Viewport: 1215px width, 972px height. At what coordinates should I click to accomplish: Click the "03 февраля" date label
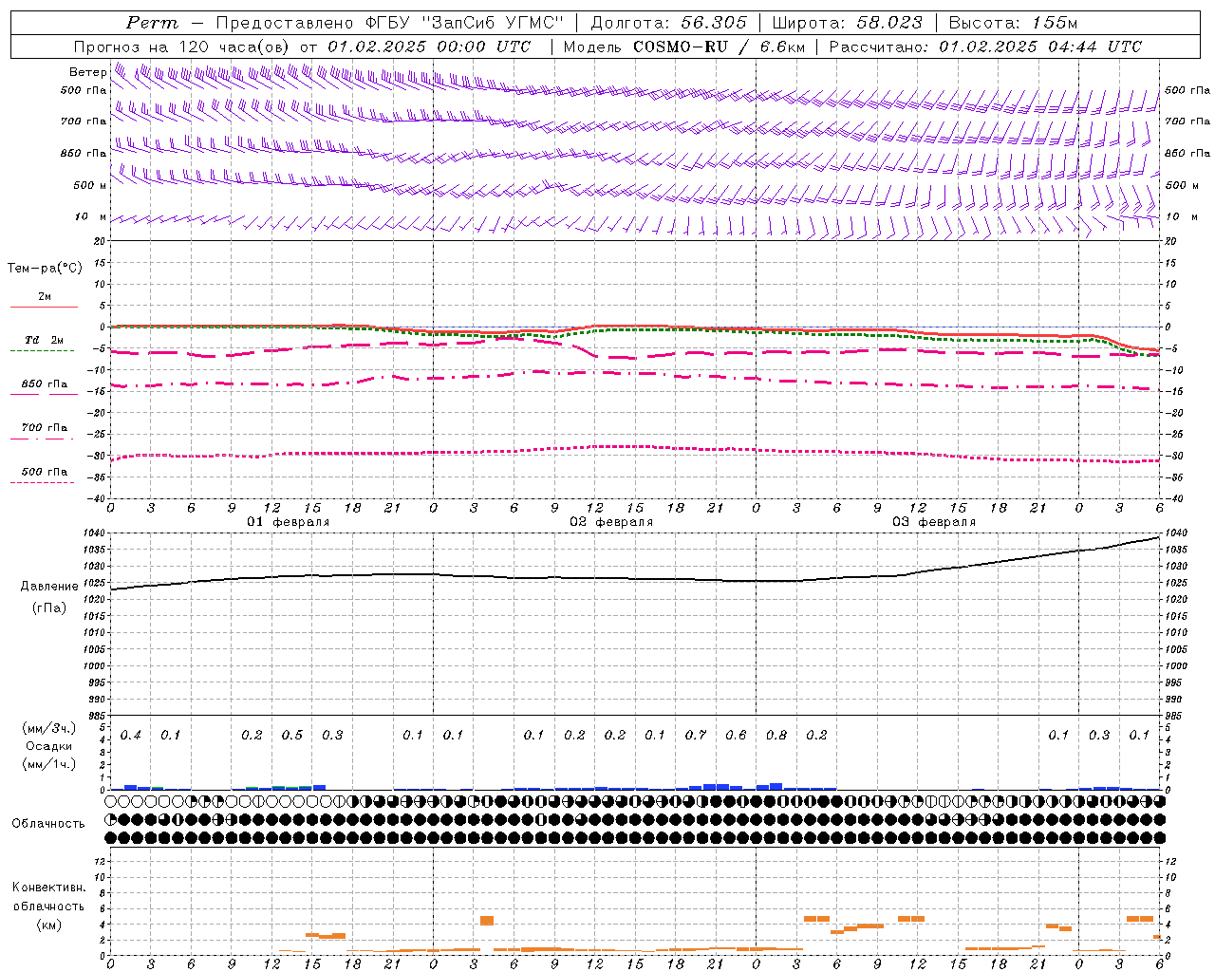click(934, 522)
